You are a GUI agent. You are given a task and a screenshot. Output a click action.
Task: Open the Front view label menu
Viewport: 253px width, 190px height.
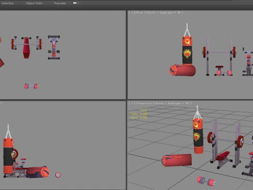point(140,13)
